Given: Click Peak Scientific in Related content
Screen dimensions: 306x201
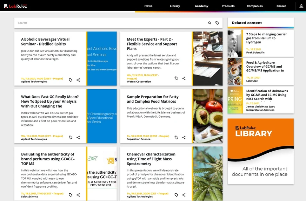Looking at the screenshot, I should point(255,53).
